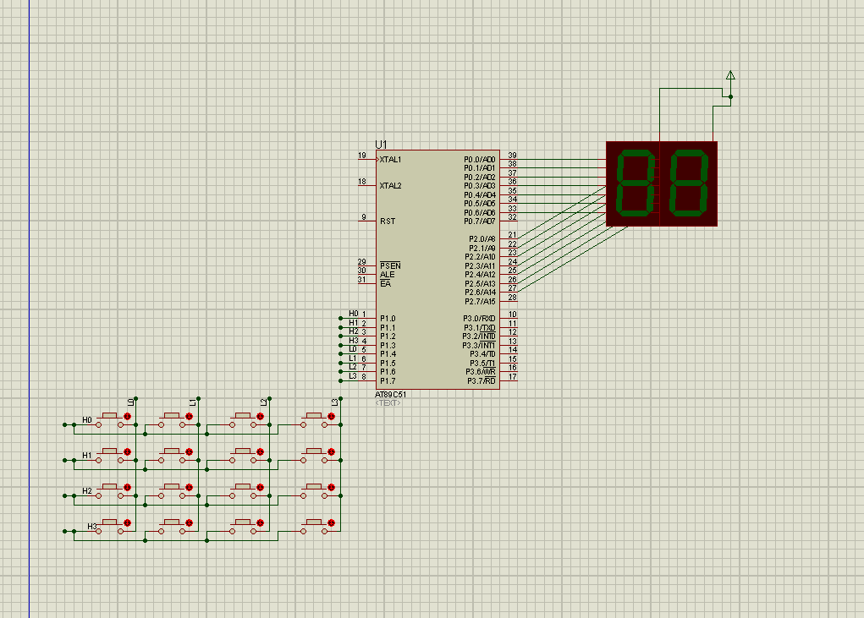Click pushbutton on row H2, column L0

point(110,490)
